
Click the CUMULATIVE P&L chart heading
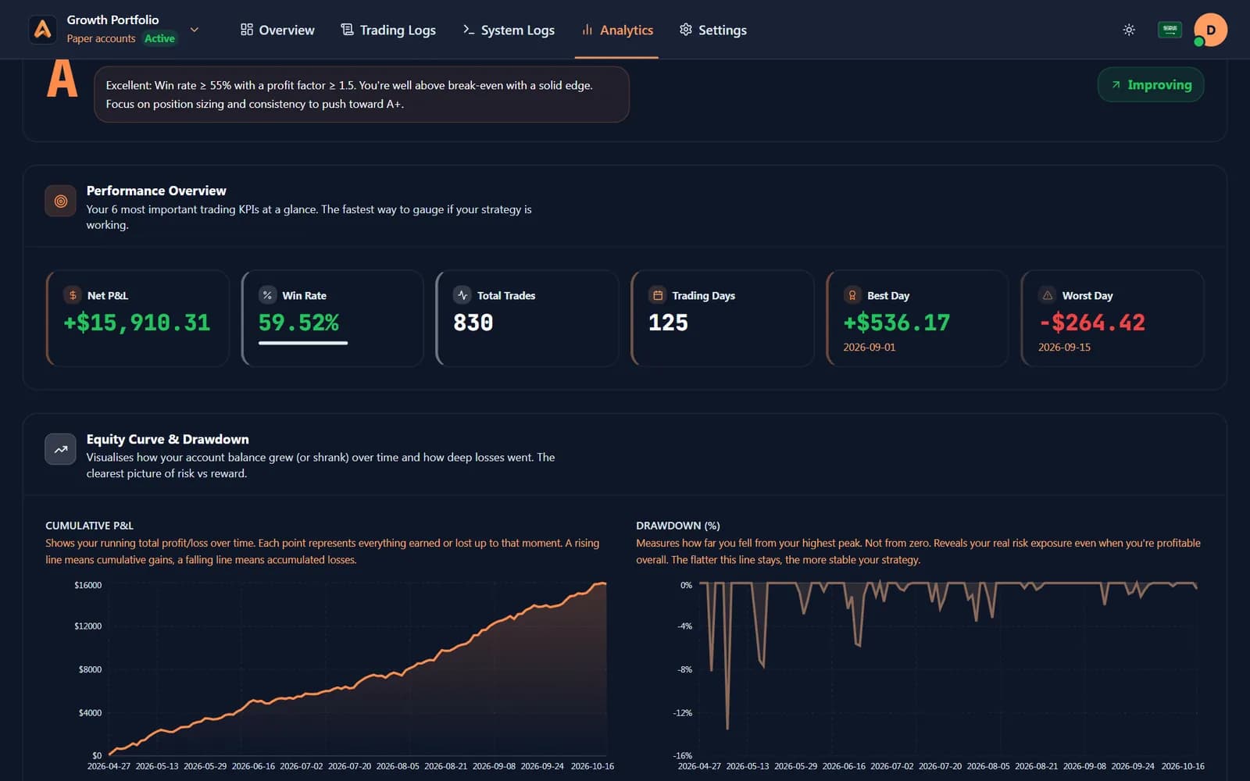pos(89,526)
